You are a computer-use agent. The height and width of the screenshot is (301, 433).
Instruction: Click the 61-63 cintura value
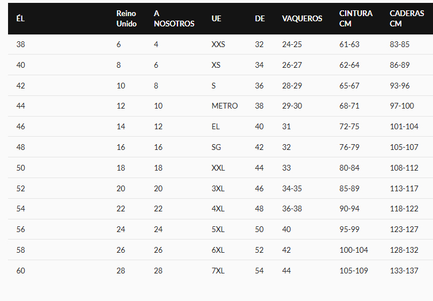pos(349,44)
